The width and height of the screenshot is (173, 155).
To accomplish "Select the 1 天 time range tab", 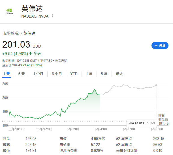I will [7, 74].
